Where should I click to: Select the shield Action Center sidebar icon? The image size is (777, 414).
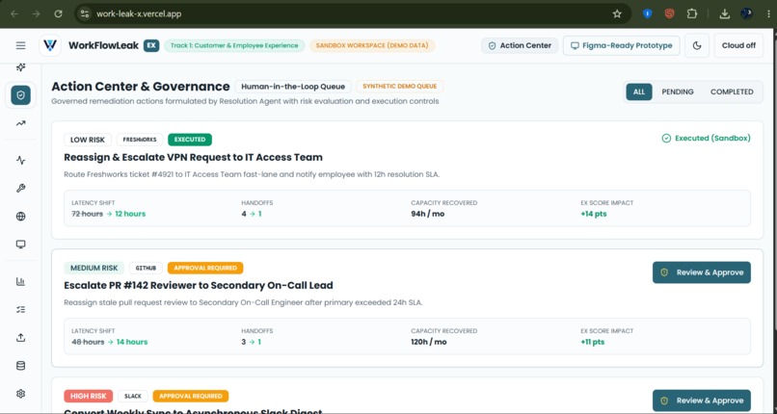click(x=21, y=95)
